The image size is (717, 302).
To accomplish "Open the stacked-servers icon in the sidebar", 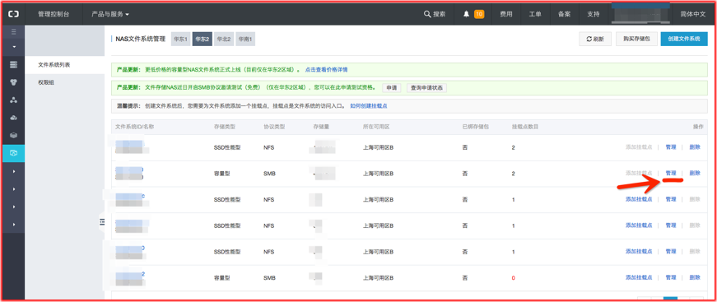I will [14, 64].
